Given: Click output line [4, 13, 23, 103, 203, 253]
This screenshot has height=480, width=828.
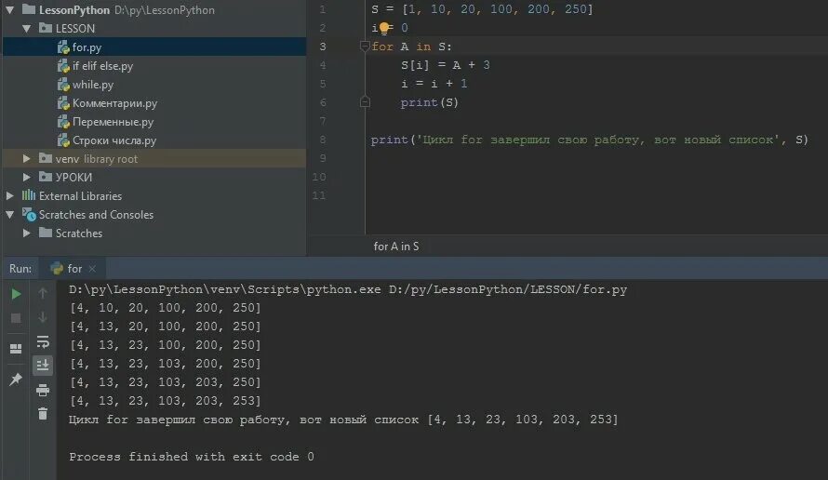Looking at the screenshot, I should (x=166, y=401).
